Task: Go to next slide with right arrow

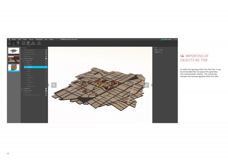Action: pos(146,85)
